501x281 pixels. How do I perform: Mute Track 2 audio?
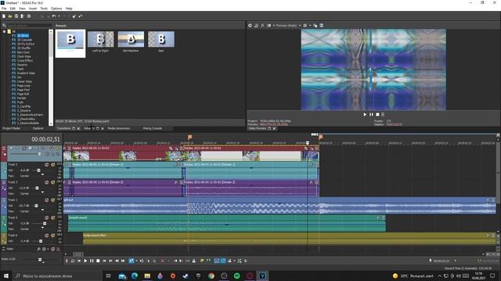[x=47, y=165]
